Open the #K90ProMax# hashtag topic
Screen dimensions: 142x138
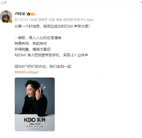(x=27, y=72)
